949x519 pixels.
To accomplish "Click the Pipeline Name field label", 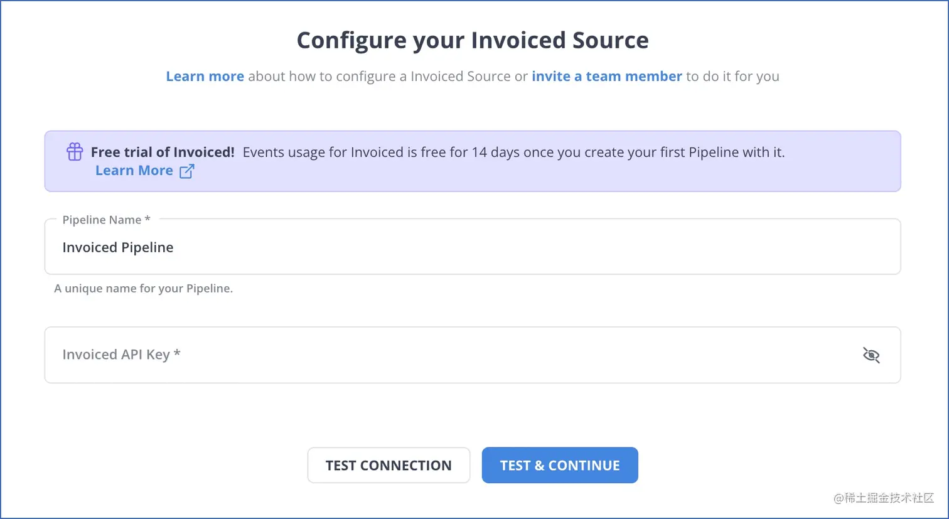I will (106, 220).
